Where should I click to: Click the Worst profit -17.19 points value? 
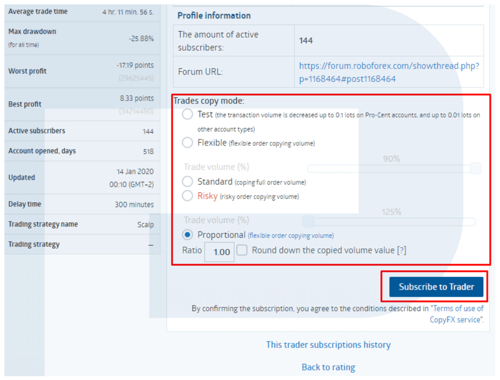tap(135, 65)
